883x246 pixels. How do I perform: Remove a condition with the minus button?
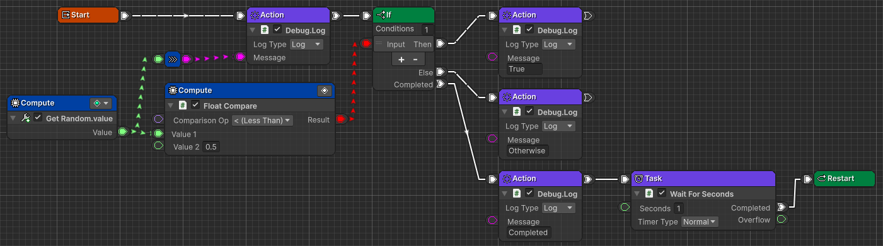point(415,59)
